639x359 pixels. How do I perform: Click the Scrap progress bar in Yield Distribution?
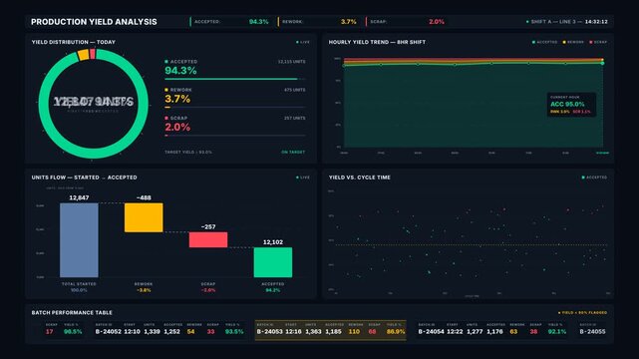(x=235, y=136)
